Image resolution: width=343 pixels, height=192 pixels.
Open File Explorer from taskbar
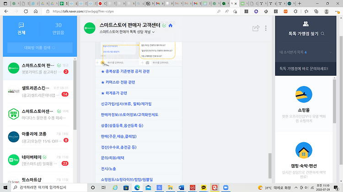170,187
